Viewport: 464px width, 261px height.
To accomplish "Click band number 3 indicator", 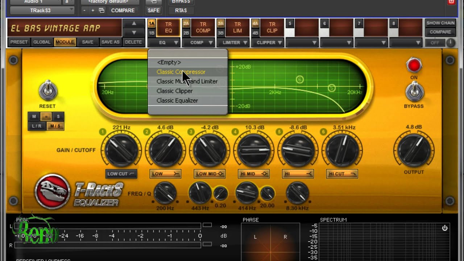I will (191, 132).
